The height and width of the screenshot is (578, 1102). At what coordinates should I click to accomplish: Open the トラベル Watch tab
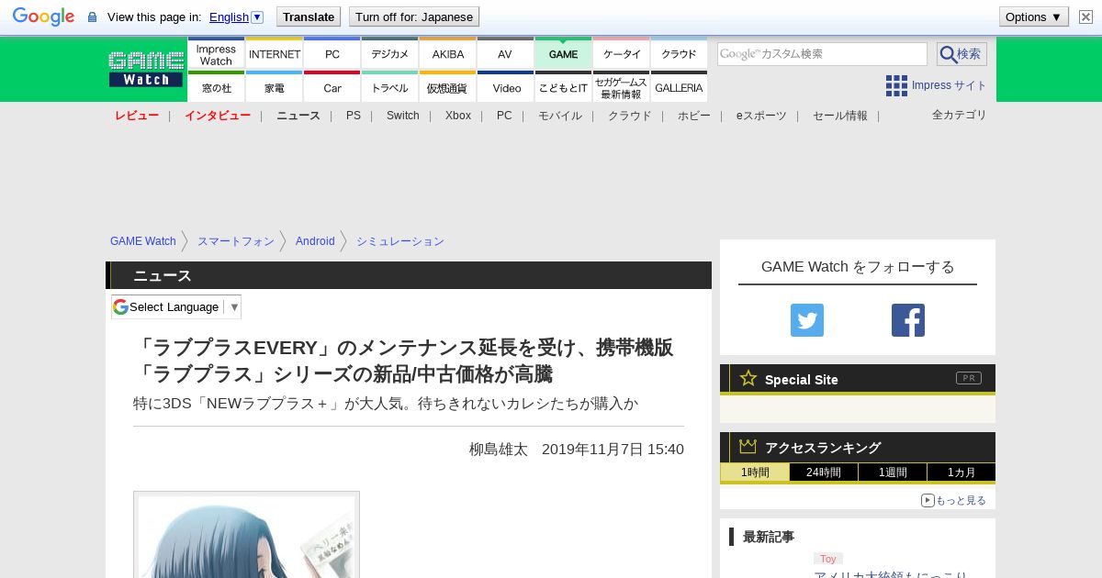[x=390, y=86]
